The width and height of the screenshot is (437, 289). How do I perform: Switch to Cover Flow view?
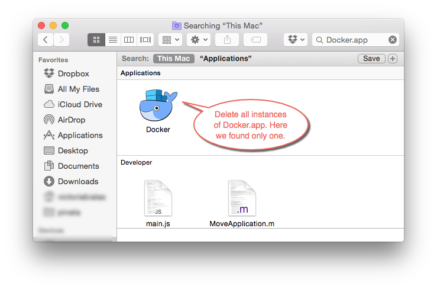tap(145, 40)
